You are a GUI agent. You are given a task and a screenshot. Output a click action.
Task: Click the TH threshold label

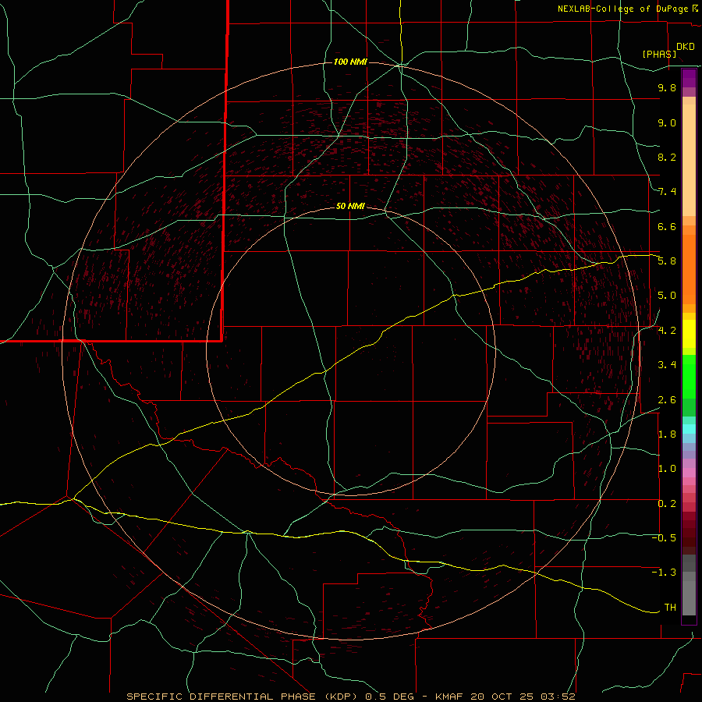click(670, 608)
